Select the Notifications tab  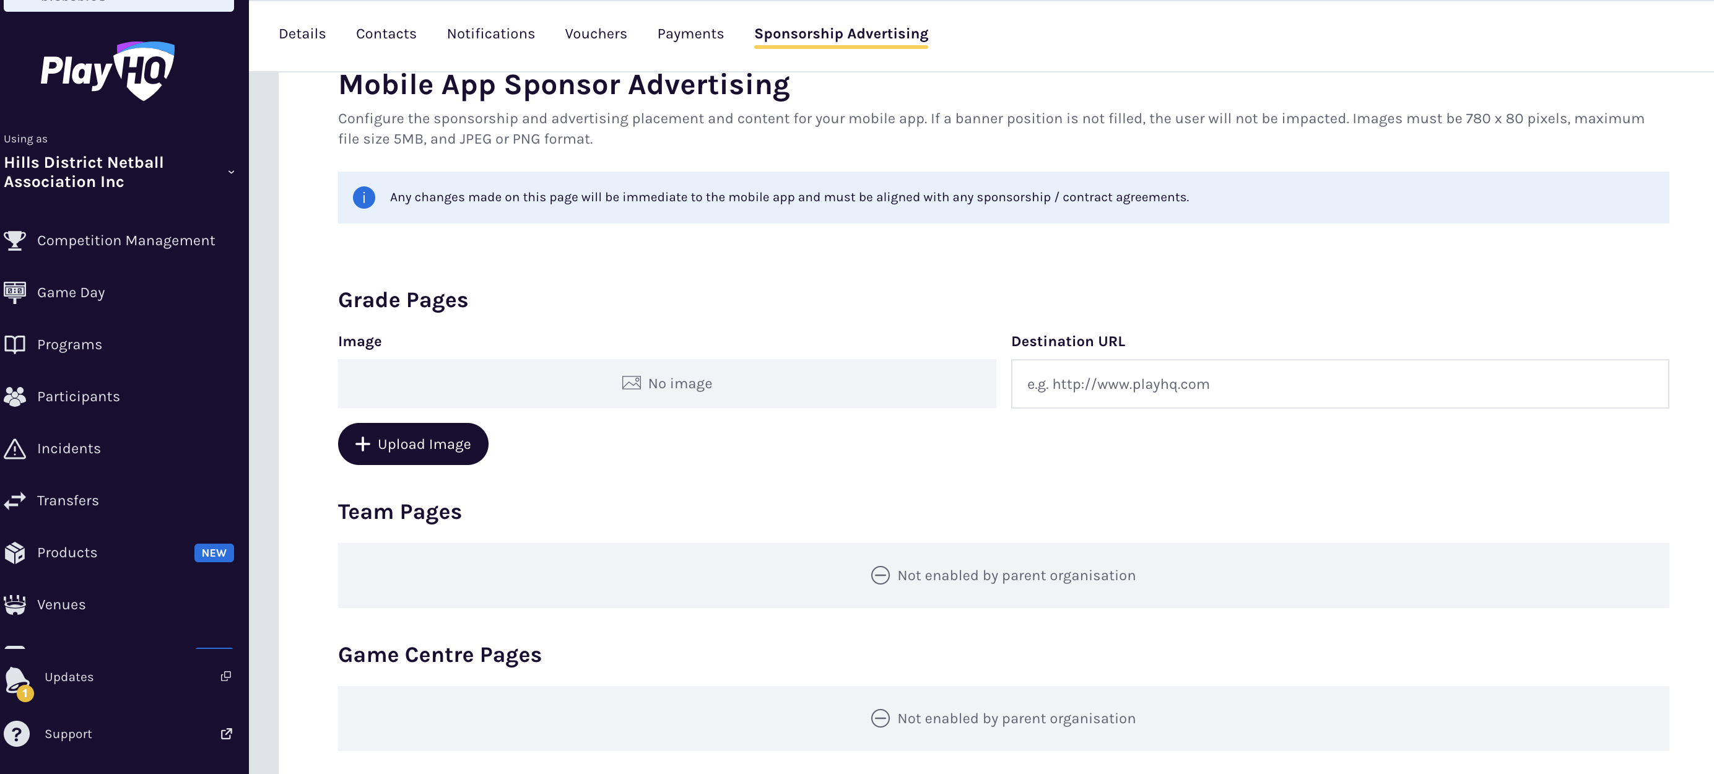pyautogui.click(x=490, y=34)
